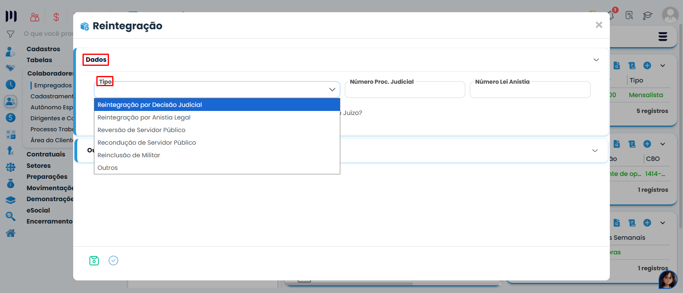683x293 pixels.
Task: Open eSocial in the background menu
Action: click(38, 211)
